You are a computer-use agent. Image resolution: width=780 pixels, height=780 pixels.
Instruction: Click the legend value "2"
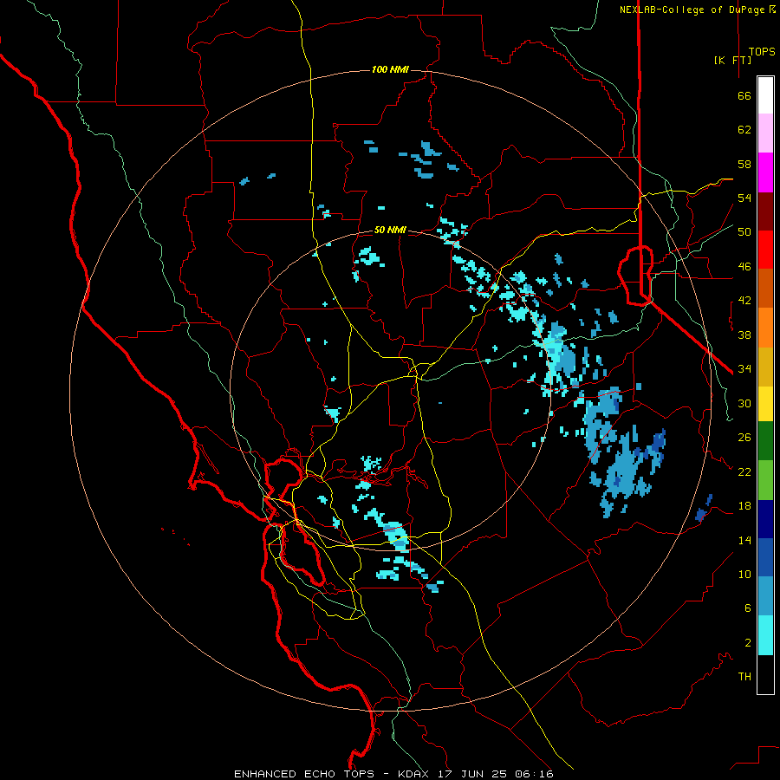(748, 643)
